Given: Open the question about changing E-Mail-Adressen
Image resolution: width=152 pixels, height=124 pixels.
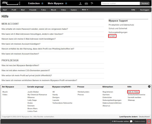Looking at the screenshot, I should [x=32, y=34].
